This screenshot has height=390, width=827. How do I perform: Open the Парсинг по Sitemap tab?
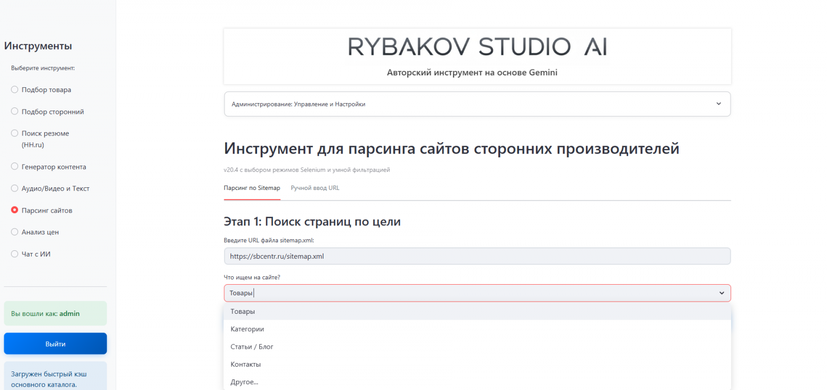pyautogui.click(x=252, y=188)
